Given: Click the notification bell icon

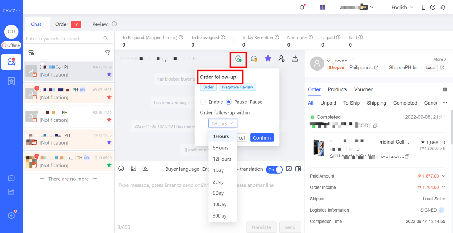Looking at the screenshot, I should click(301, 7).
